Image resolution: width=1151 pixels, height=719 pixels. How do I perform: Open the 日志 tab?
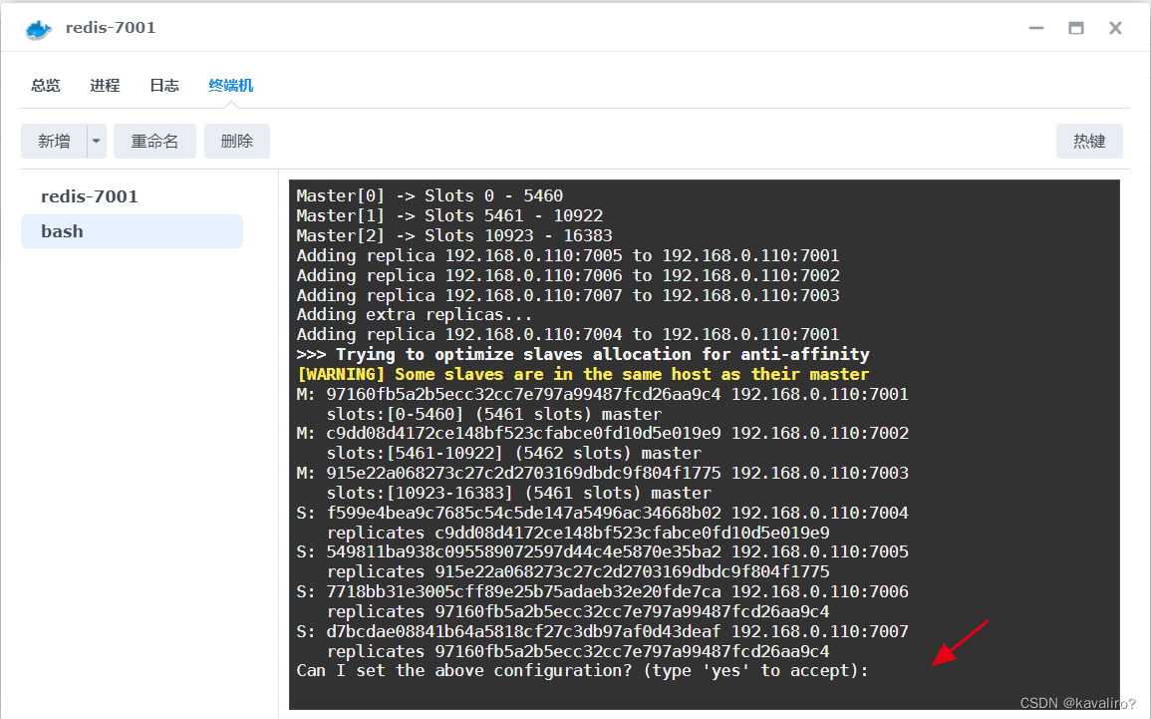[x=164, y=85]
